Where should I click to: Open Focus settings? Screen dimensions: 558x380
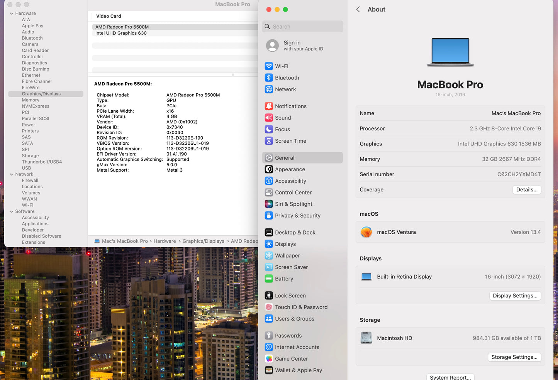(x=282, y=129)
